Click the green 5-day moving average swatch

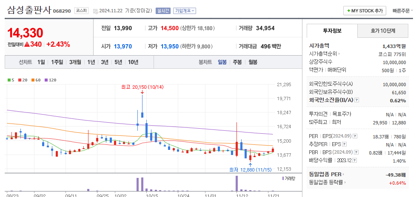coord(9,80)
